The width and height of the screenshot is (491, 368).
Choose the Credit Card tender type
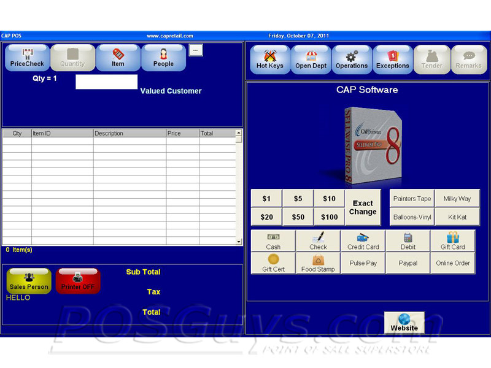pyautogui.click(x=363, y=241)
